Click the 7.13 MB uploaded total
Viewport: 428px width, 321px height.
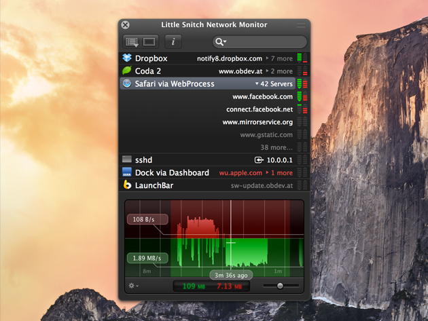click(230, 286)
